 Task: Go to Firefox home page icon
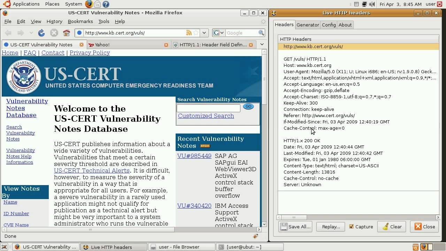click(67, 33)
